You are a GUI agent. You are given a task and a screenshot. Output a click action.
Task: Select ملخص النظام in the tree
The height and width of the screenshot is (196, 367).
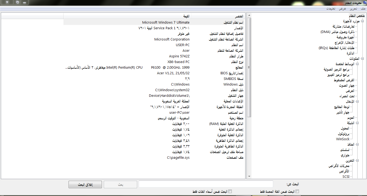pyautogui.click(x=357, y=16)
